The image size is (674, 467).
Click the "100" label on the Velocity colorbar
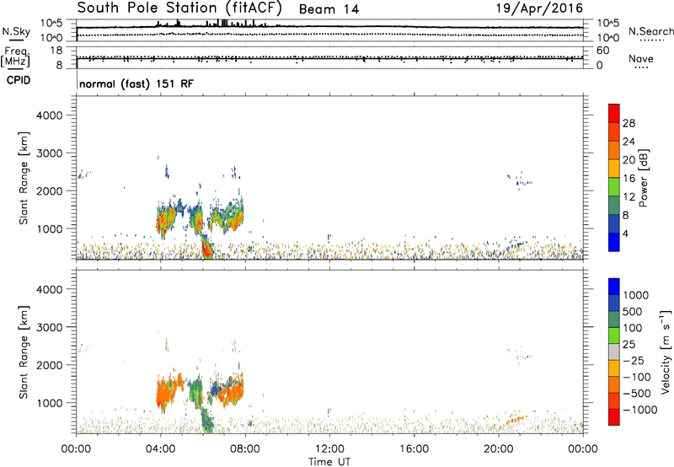(632, 328)
